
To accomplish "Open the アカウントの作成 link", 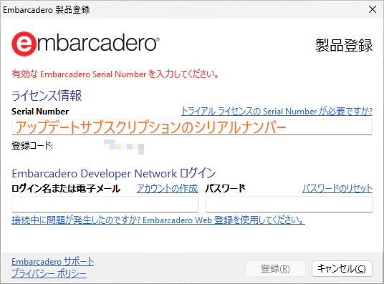I will coord(167,189).
